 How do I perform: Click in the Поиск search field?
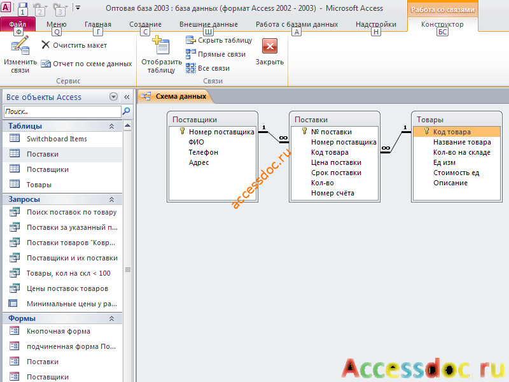62,111
